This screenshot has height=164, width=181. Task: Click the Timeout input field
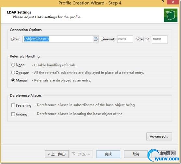click(x=125, y=39)
